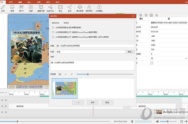
Task: Click the lock icon on third track
Action: 6,112
